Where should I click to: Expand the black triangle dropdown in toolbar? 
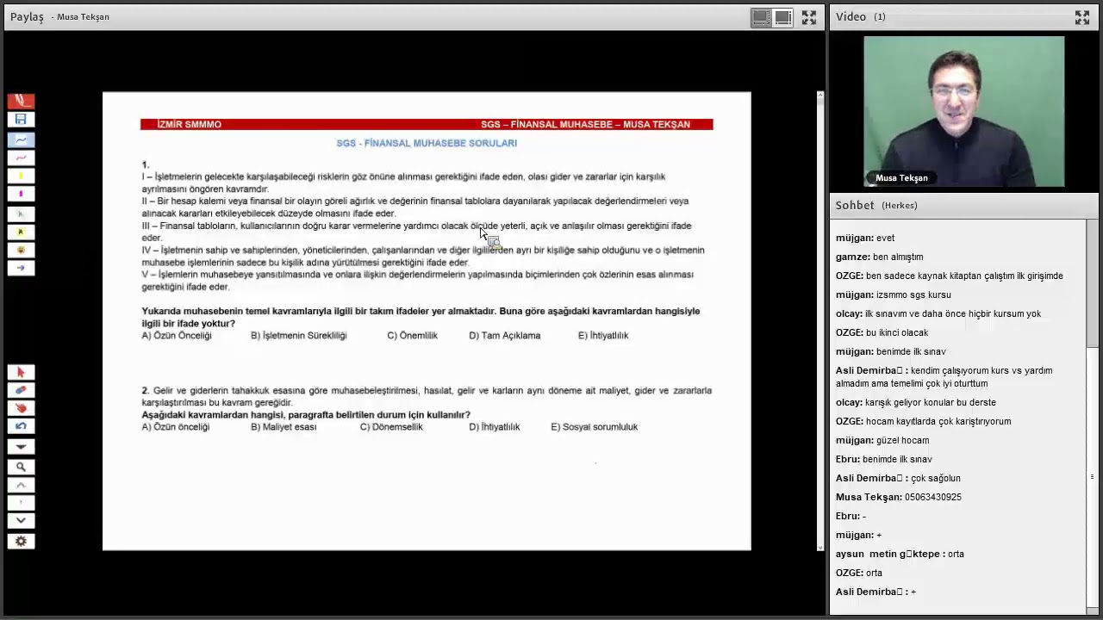tap(21, 446)
